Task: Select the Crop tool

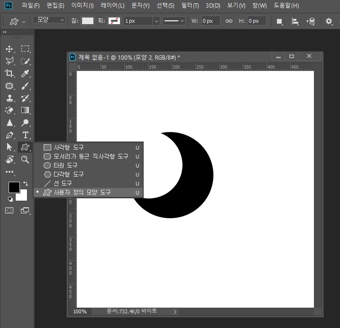Action: click(9, 73)
